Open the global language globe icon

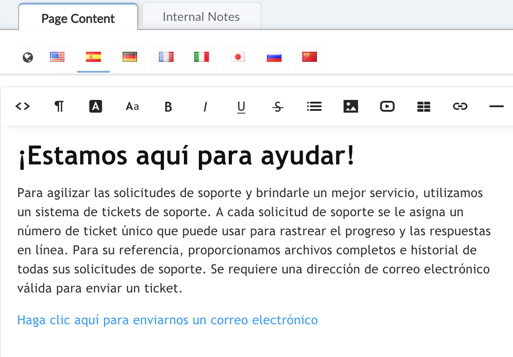(27, 57)
